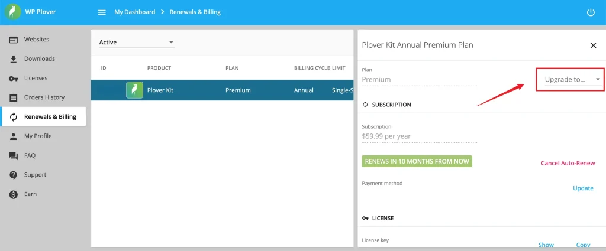Viewport: 606px width, 251px height.
Task: Click the Support question mark icon
Action: tap(13, 175)
